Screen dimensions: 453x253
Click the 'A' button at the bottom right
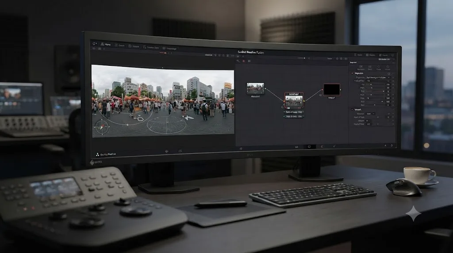[x=385, y=146]
